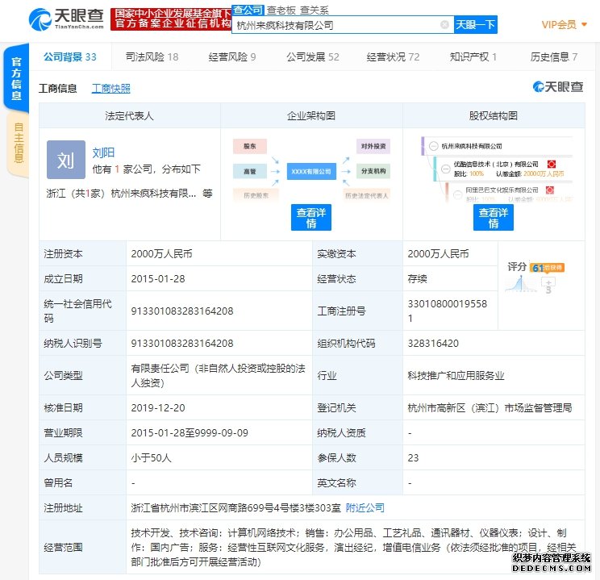This screenshot has height=580, width=600.
Task: Click 查看详情 under 企业架构图
Action: tap(311, 218)
